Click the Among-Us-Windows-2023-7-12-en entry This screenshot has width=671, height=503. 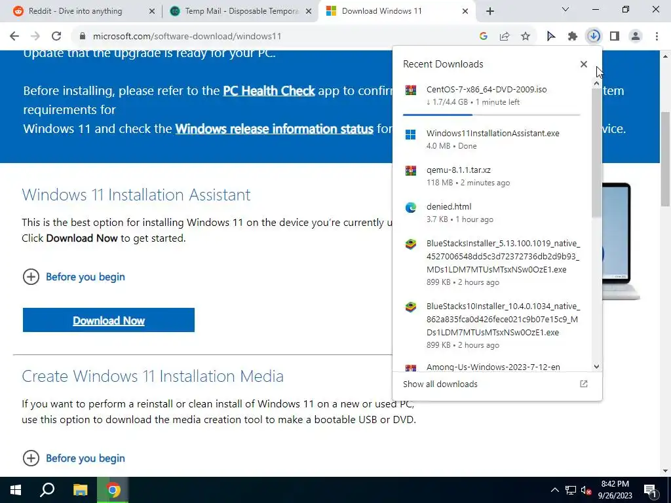click(493, 367)
